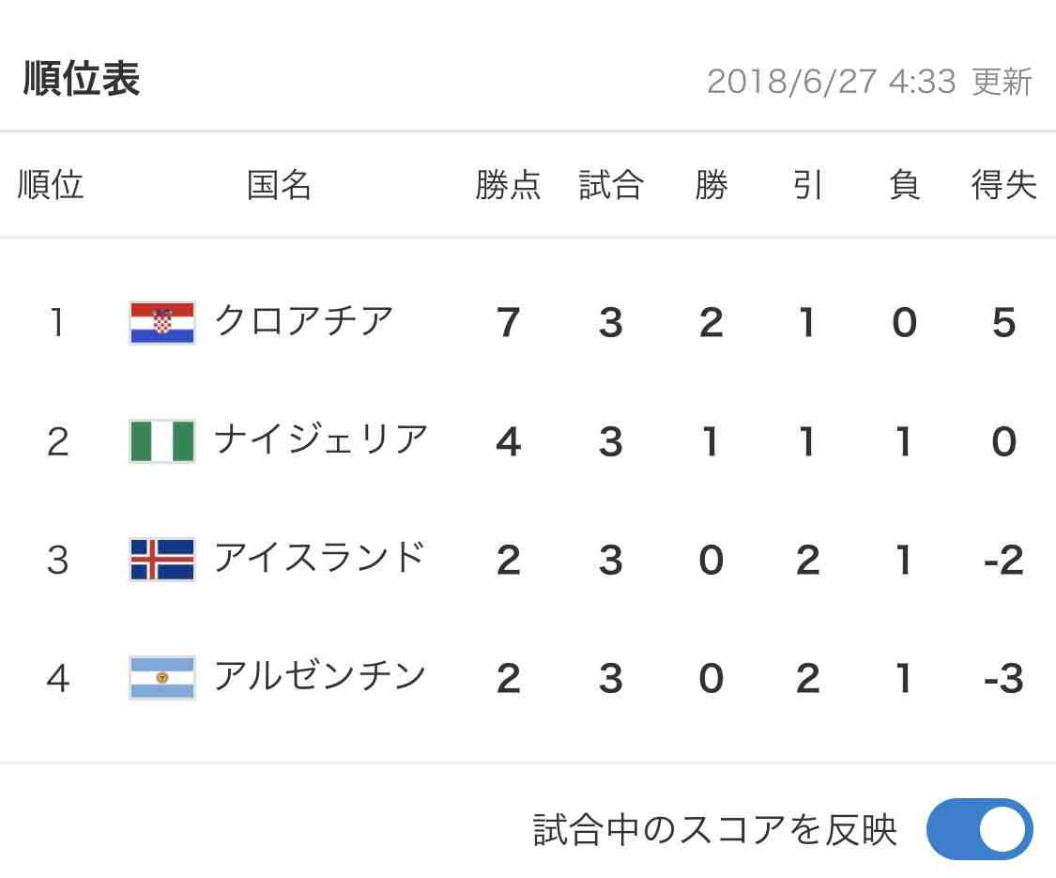Open the アイスランド team entry

coord(320,558)
